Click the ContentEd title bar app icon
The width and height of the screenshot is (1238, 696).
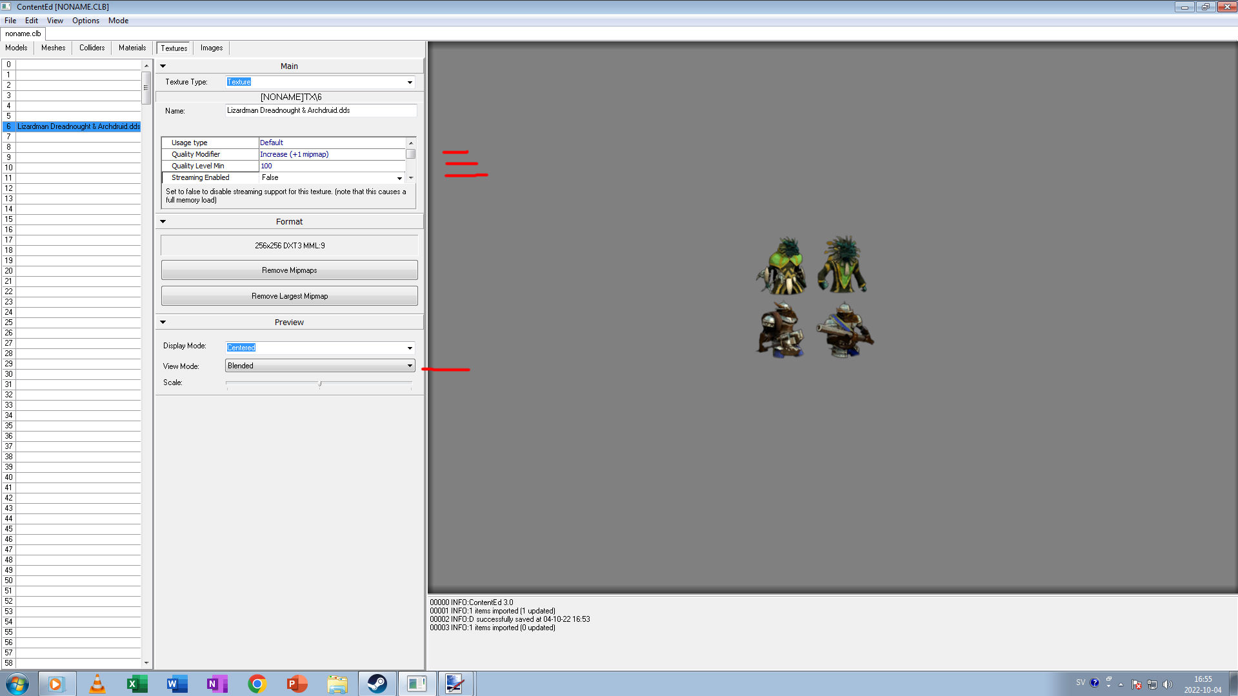tap(6, 6)
